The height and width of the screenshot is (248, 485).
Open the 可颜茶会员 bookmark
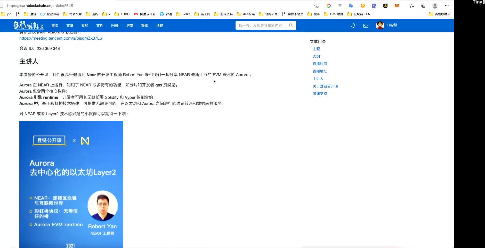coord(293,14)
